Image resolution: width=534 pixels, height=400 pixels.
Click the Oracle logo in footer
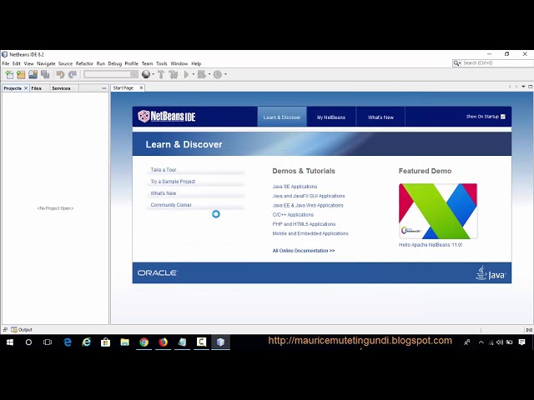click(x=157, y=272)
